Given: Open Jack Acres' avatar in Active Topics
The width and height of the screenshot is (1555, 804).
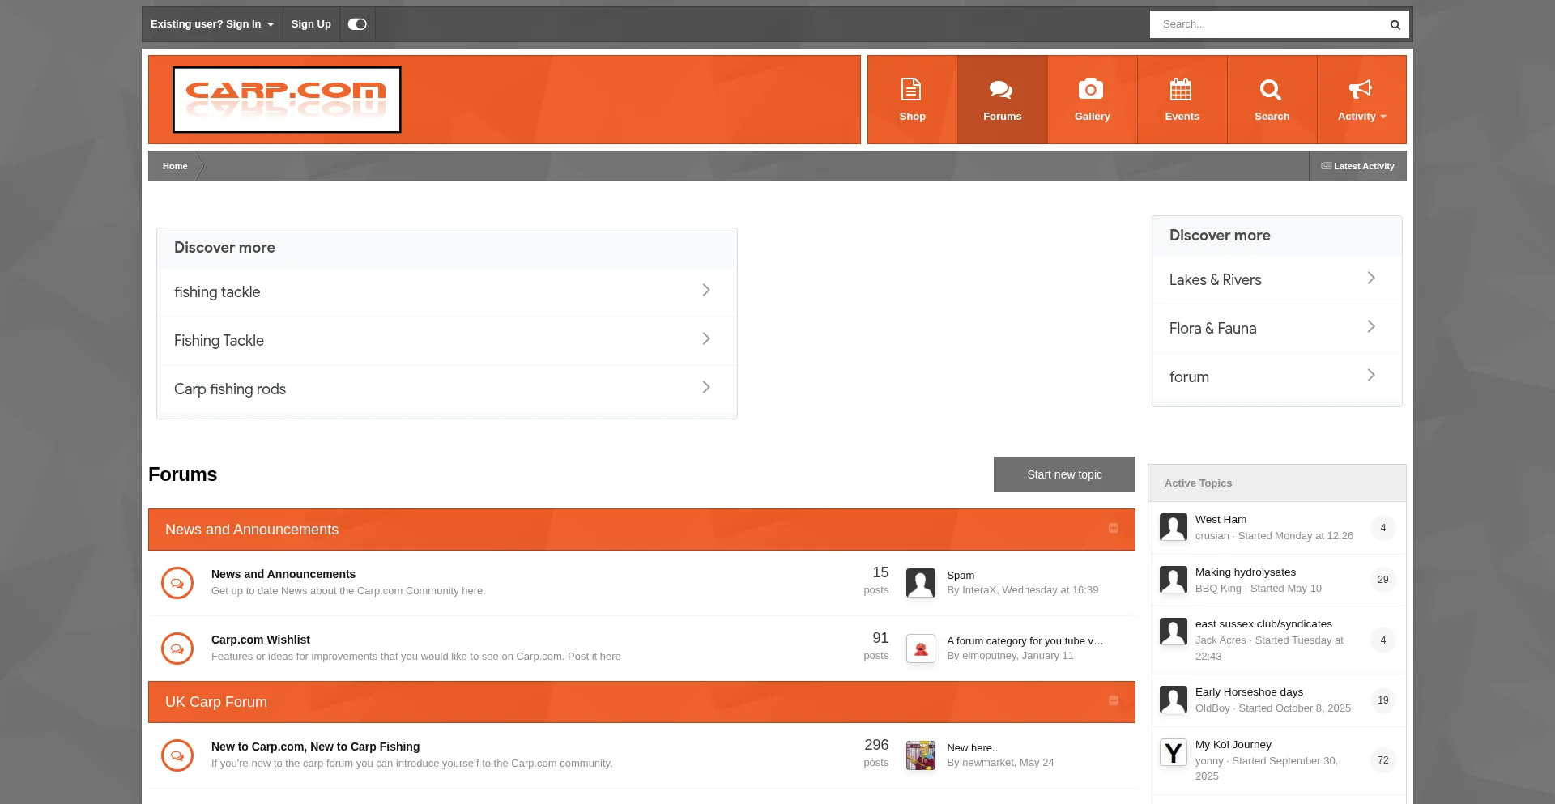Looking at the screenshot, I should point(1174,632).
